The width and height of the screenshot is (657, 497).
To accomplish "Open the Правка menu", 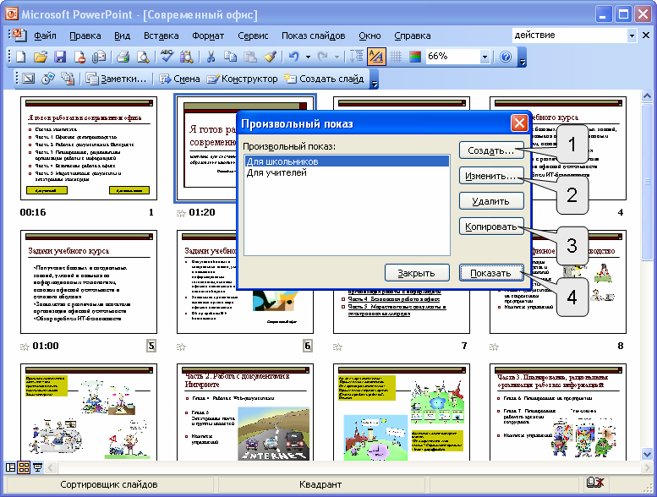I will pos(85,35).
